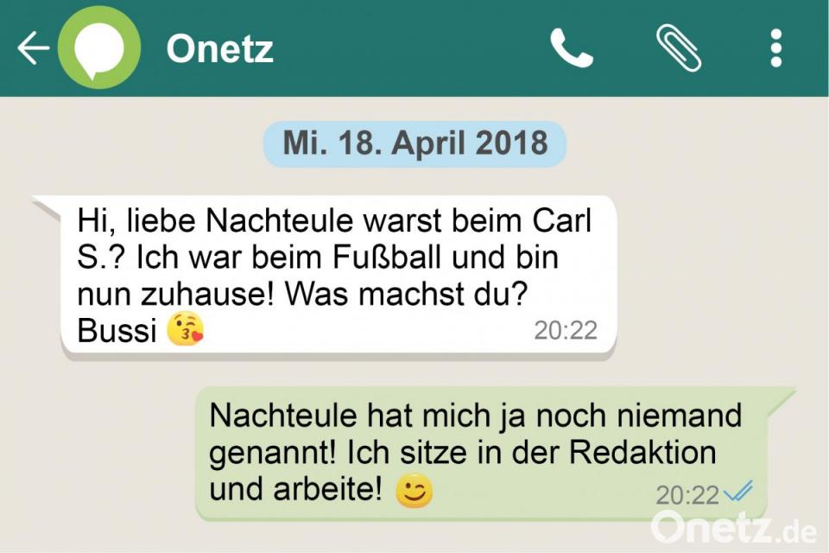Click the 20:22 timestamp of the received message
Screen dimensions: 829x553
coord(565,330)
